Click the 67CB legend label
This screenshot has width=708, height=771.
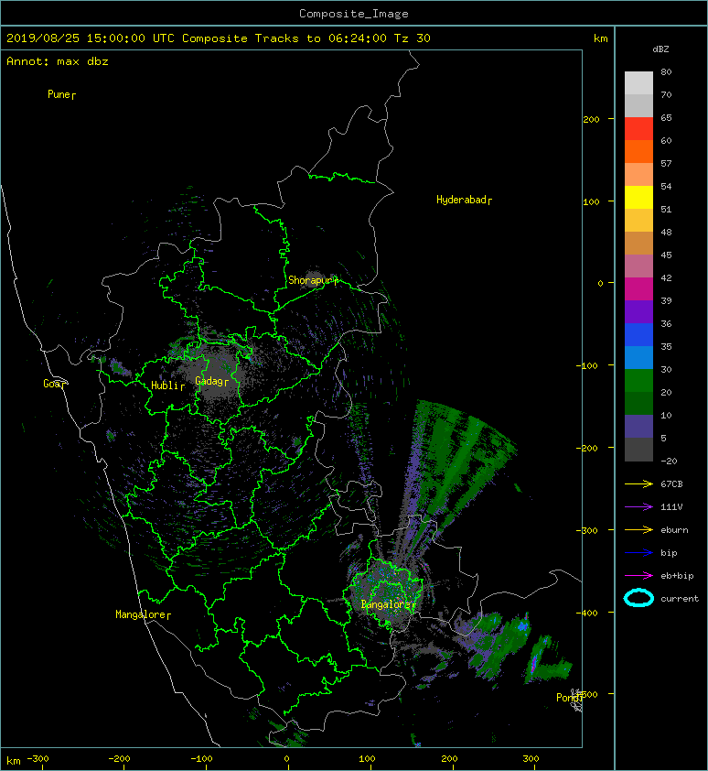tap(671, 483)
